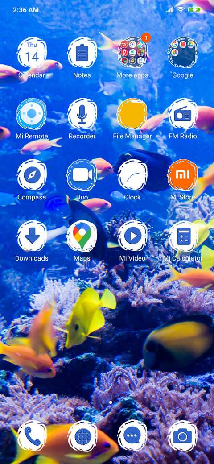Tap the 2:36 AM clock in status bar
The width and height of the screenshot is (214, 464).
click(x=26, y=10)
